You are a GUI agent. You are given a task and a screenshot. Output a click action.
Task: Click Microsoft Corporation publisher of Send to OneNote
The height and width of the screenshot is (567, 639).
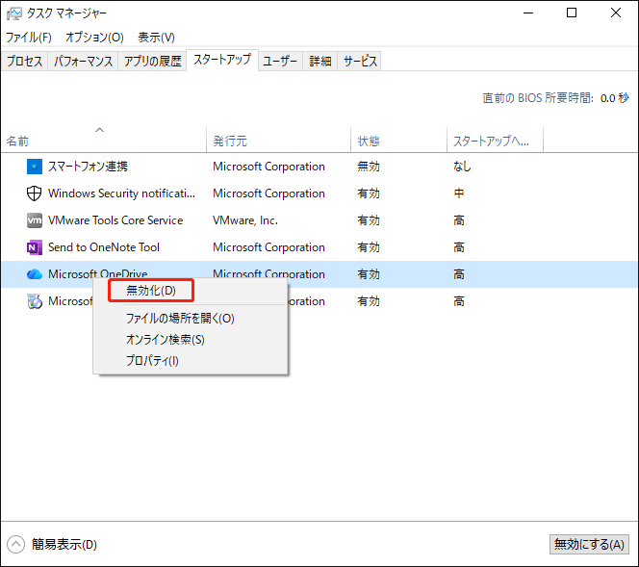coord(268,247)
